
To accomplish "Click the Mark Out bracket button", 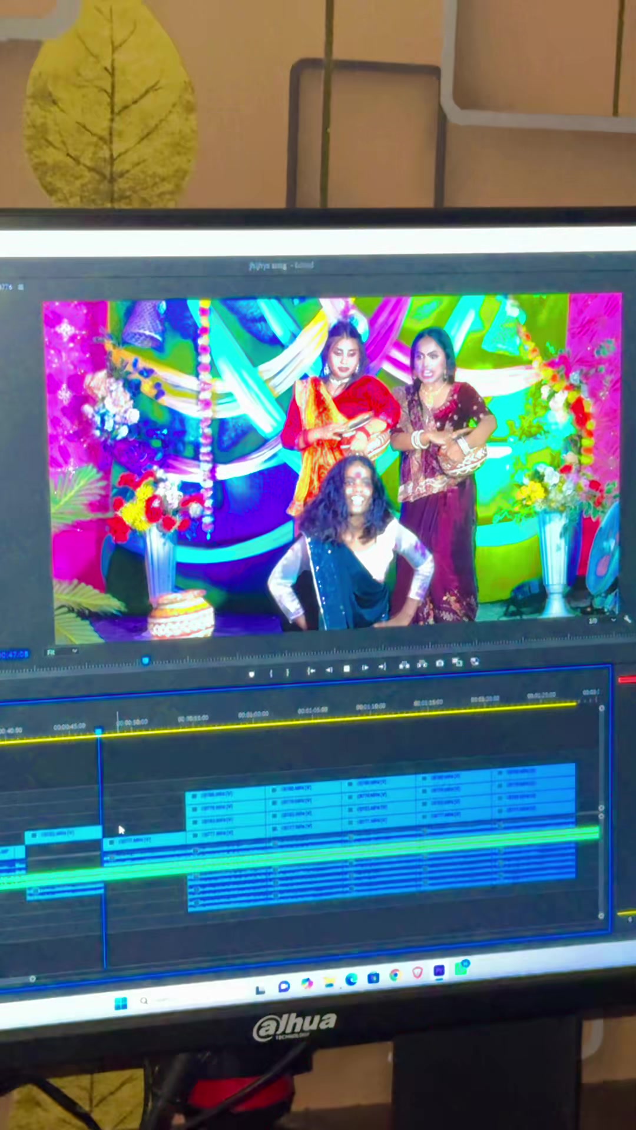I will 287,672.
